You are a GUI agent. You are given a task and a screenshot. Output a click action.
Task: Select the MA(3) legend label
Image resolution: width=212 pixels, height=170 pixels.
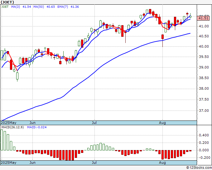pyautogui.click(x=16, y=7)
